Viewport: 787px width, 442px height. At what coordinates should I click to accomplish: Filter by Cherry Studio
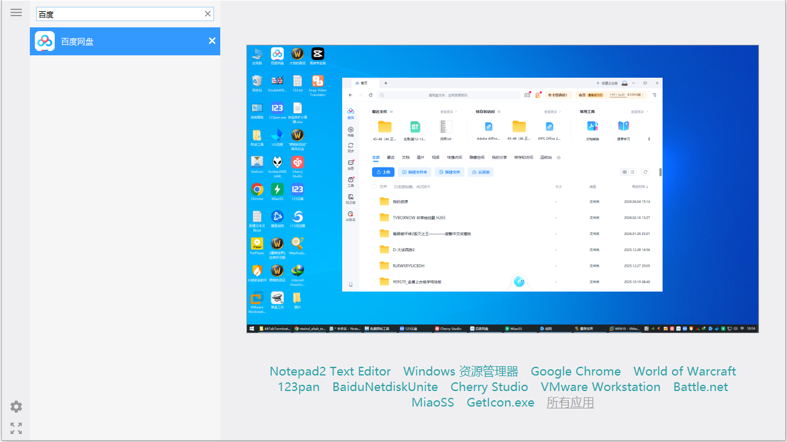(489, 387)
